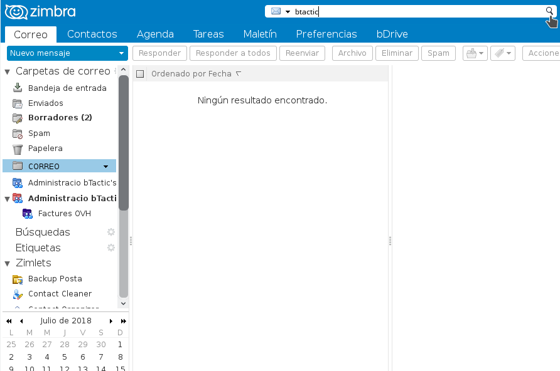
Task: Click the red Administracio bTacti shared folder icon
Action: click(18, 198)
